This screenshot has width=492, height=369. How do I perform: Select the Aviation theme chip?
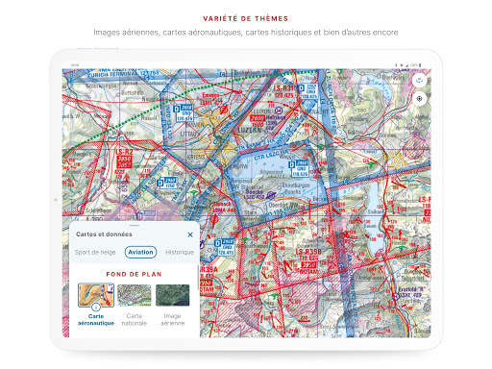[140, 252]
